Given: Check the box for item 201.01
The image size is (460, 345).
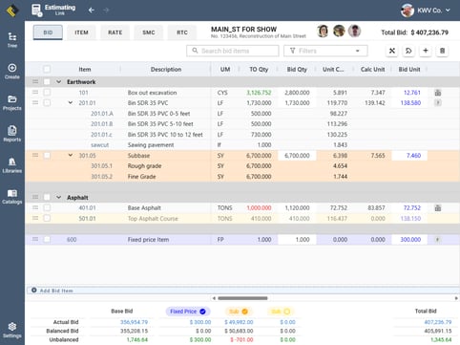Looking at the screenshot, I should (47, 103).
